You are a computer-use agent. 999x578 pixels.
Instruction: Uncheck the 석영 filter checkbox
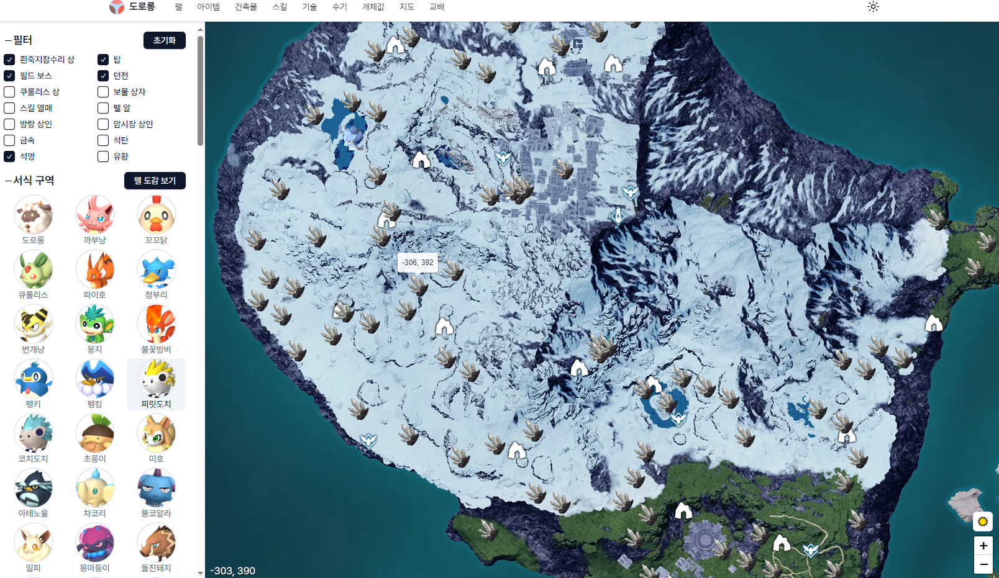[9, 156]
